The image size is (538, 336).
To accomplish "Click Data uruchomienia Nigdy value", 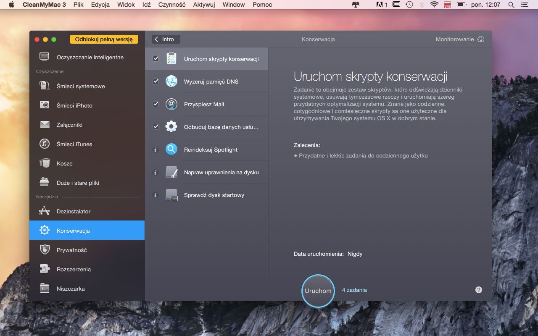I will coord(355,254).
